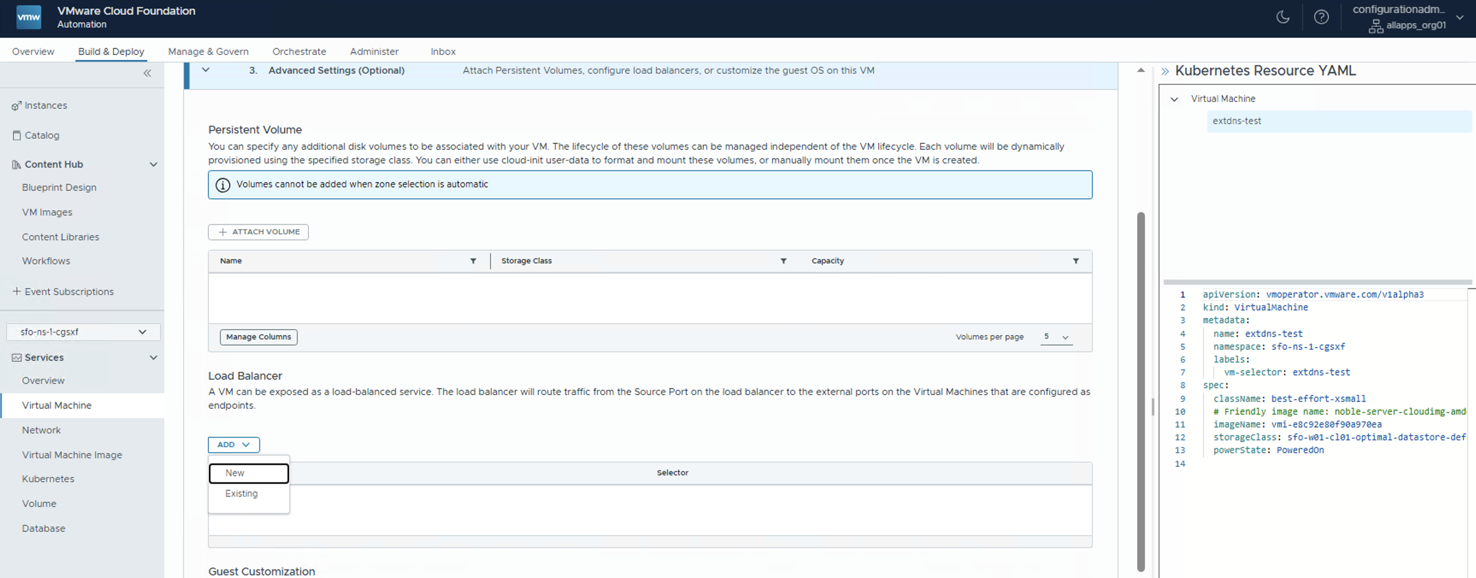
Task: Click the VMware logo icon
Action: tap(29, 17)
